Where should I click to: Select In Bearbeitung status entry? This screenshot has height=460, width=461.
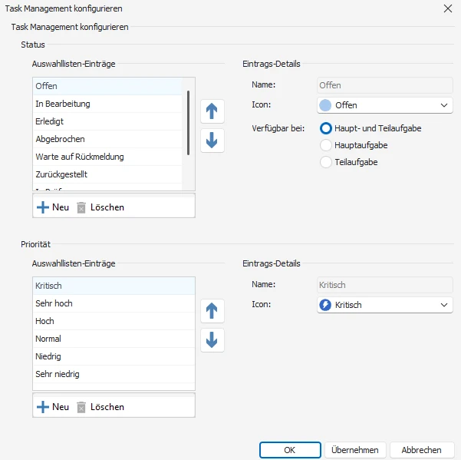(107, 104)
